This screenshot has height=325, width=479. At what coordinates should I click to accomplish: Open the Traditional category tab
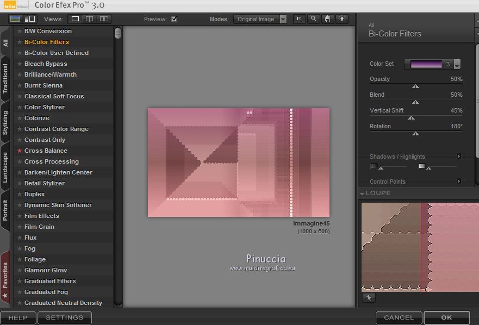tap(5, 78)
